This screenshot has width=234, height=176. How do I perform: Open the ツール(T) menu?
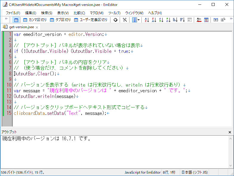point(114,13)
